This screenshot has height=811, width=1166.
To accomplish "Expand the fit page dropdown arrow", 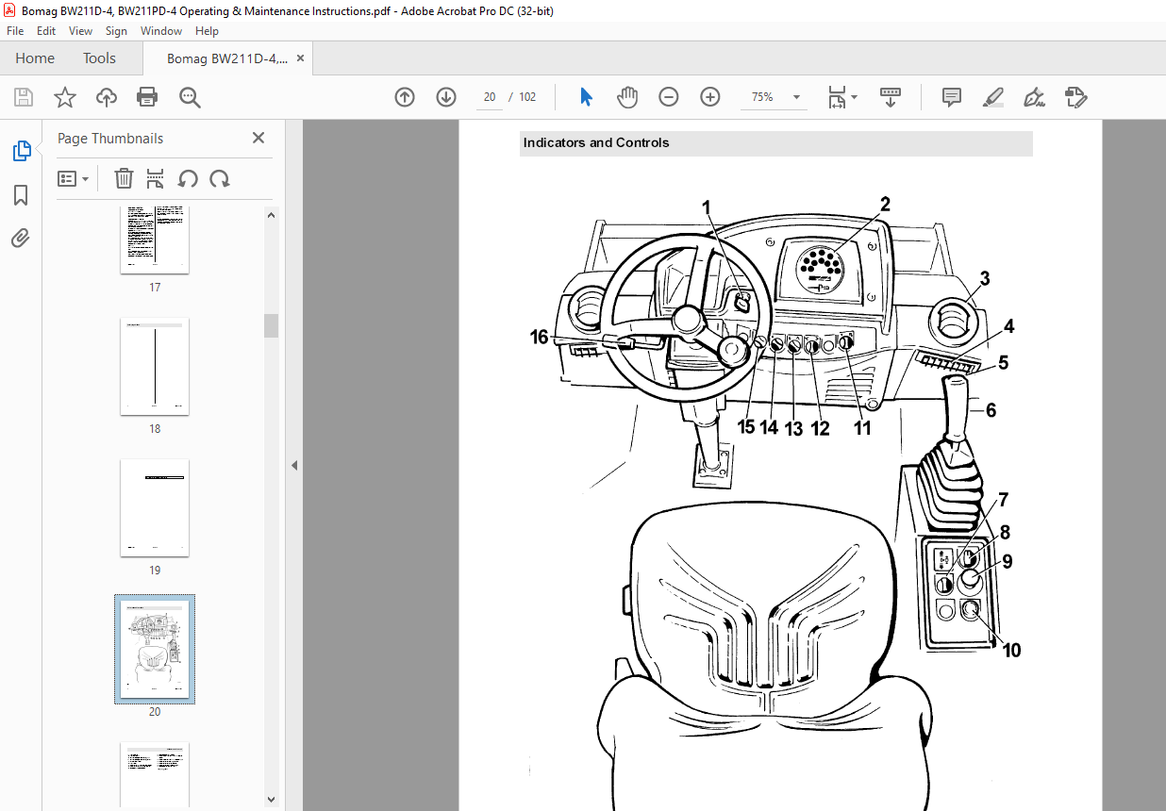I will point(855,97).
